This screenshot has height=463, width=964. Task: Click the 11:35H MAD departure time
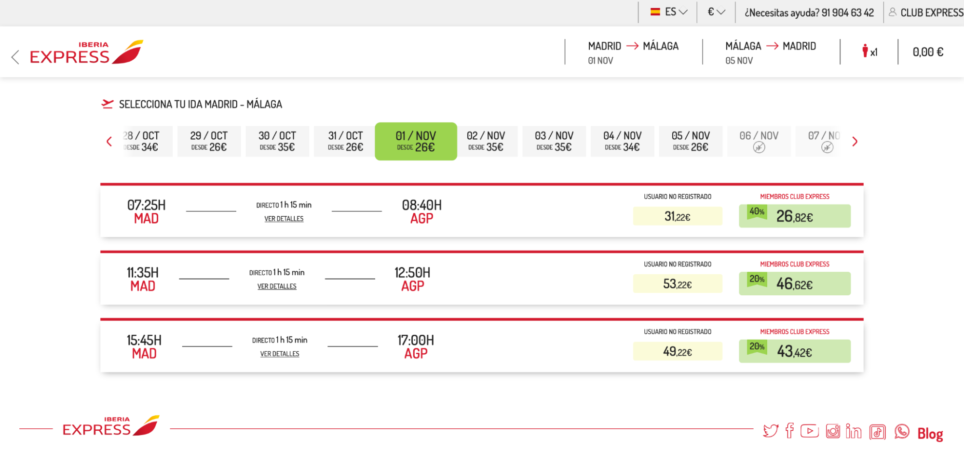[x=143, y=279]
